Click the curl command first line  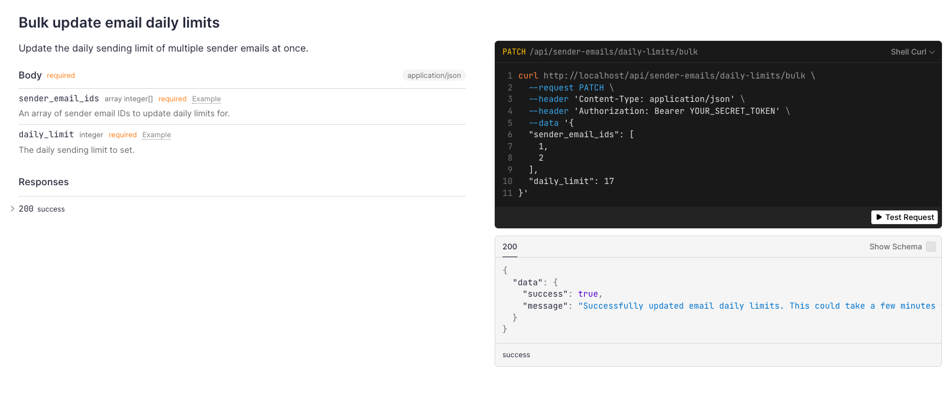pos(667,76)
